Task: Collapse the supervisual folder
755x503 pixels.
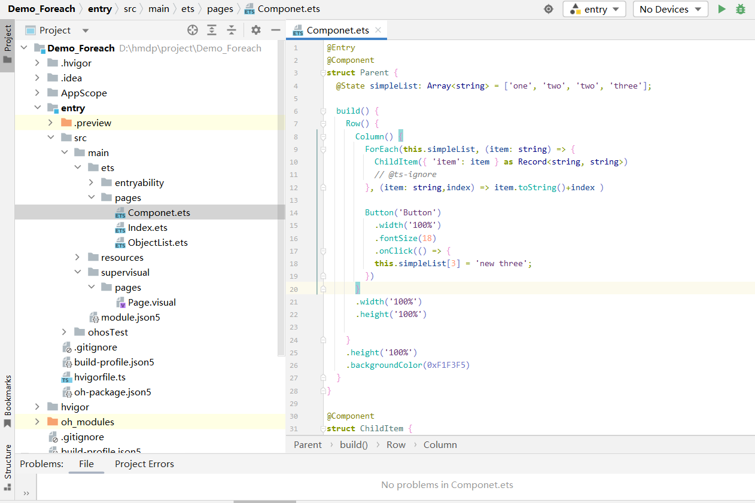Action: [x=77, y=272]
